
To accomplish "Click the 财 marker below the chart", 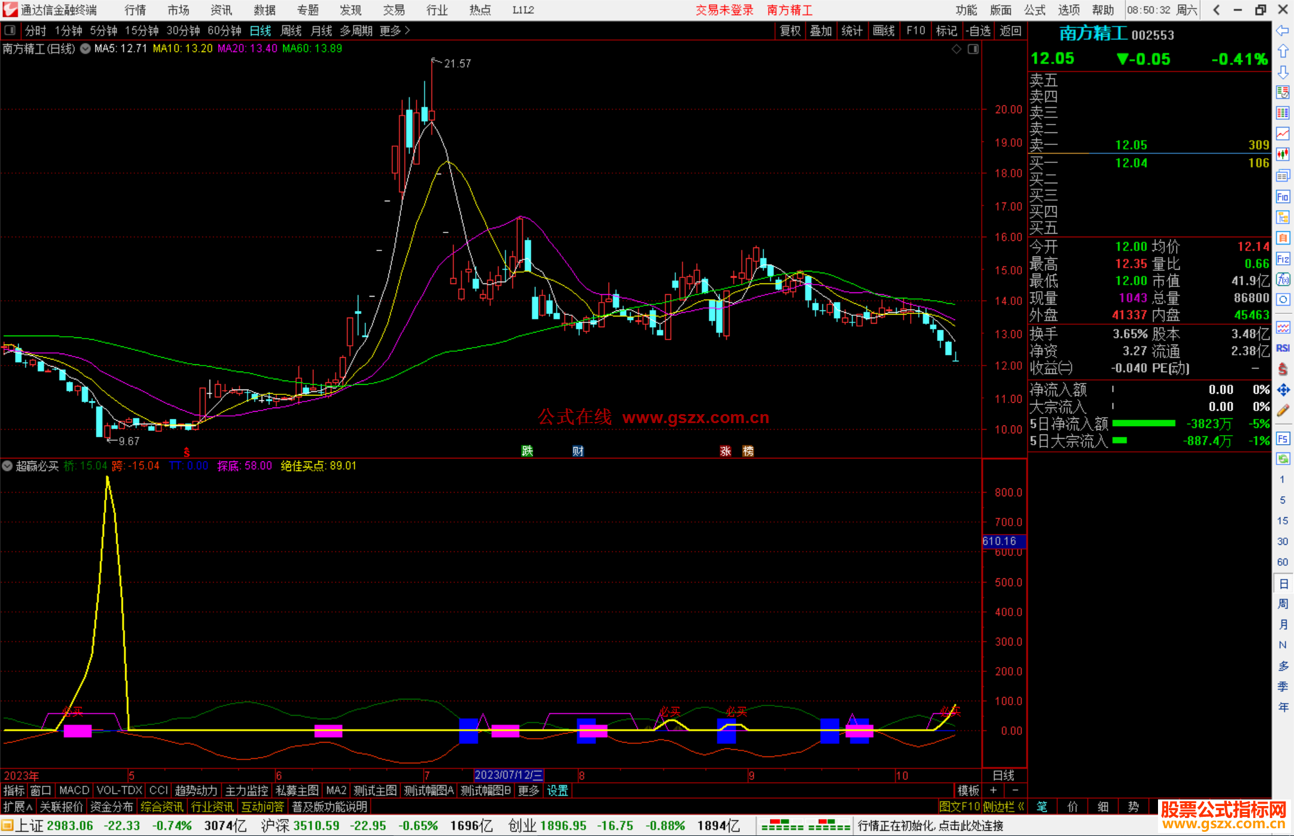I will (x=578, y=451).
